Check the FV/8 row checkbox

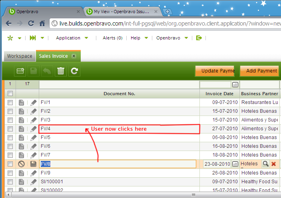[x=10, y=164]
